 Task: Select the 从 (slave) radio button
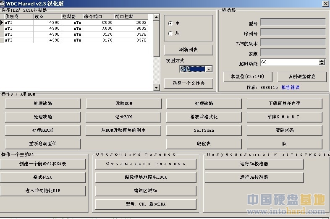[170, 34]
